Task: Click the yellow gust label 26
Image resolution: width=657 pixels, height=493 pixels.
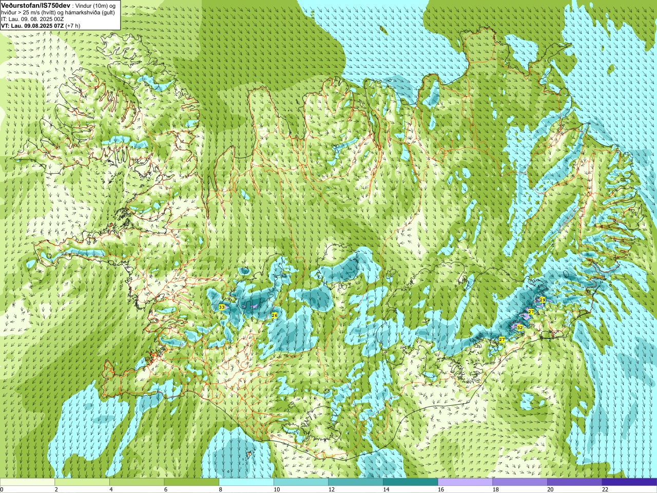Action: 275,315
